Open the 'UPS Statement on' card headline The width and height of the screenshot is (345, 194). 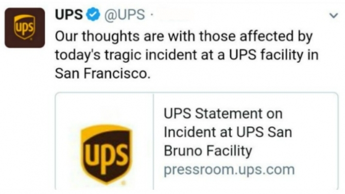click(x=223, y=113)
